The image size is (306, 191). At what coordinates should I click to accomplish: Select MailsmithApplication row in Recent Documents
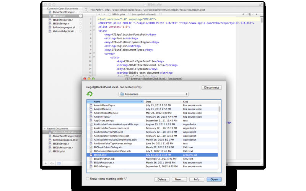coord(62,132)
